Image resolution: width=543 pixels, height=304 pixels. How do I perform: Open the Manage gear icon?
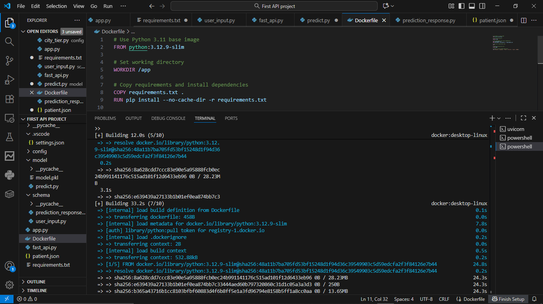coord(9,285)
